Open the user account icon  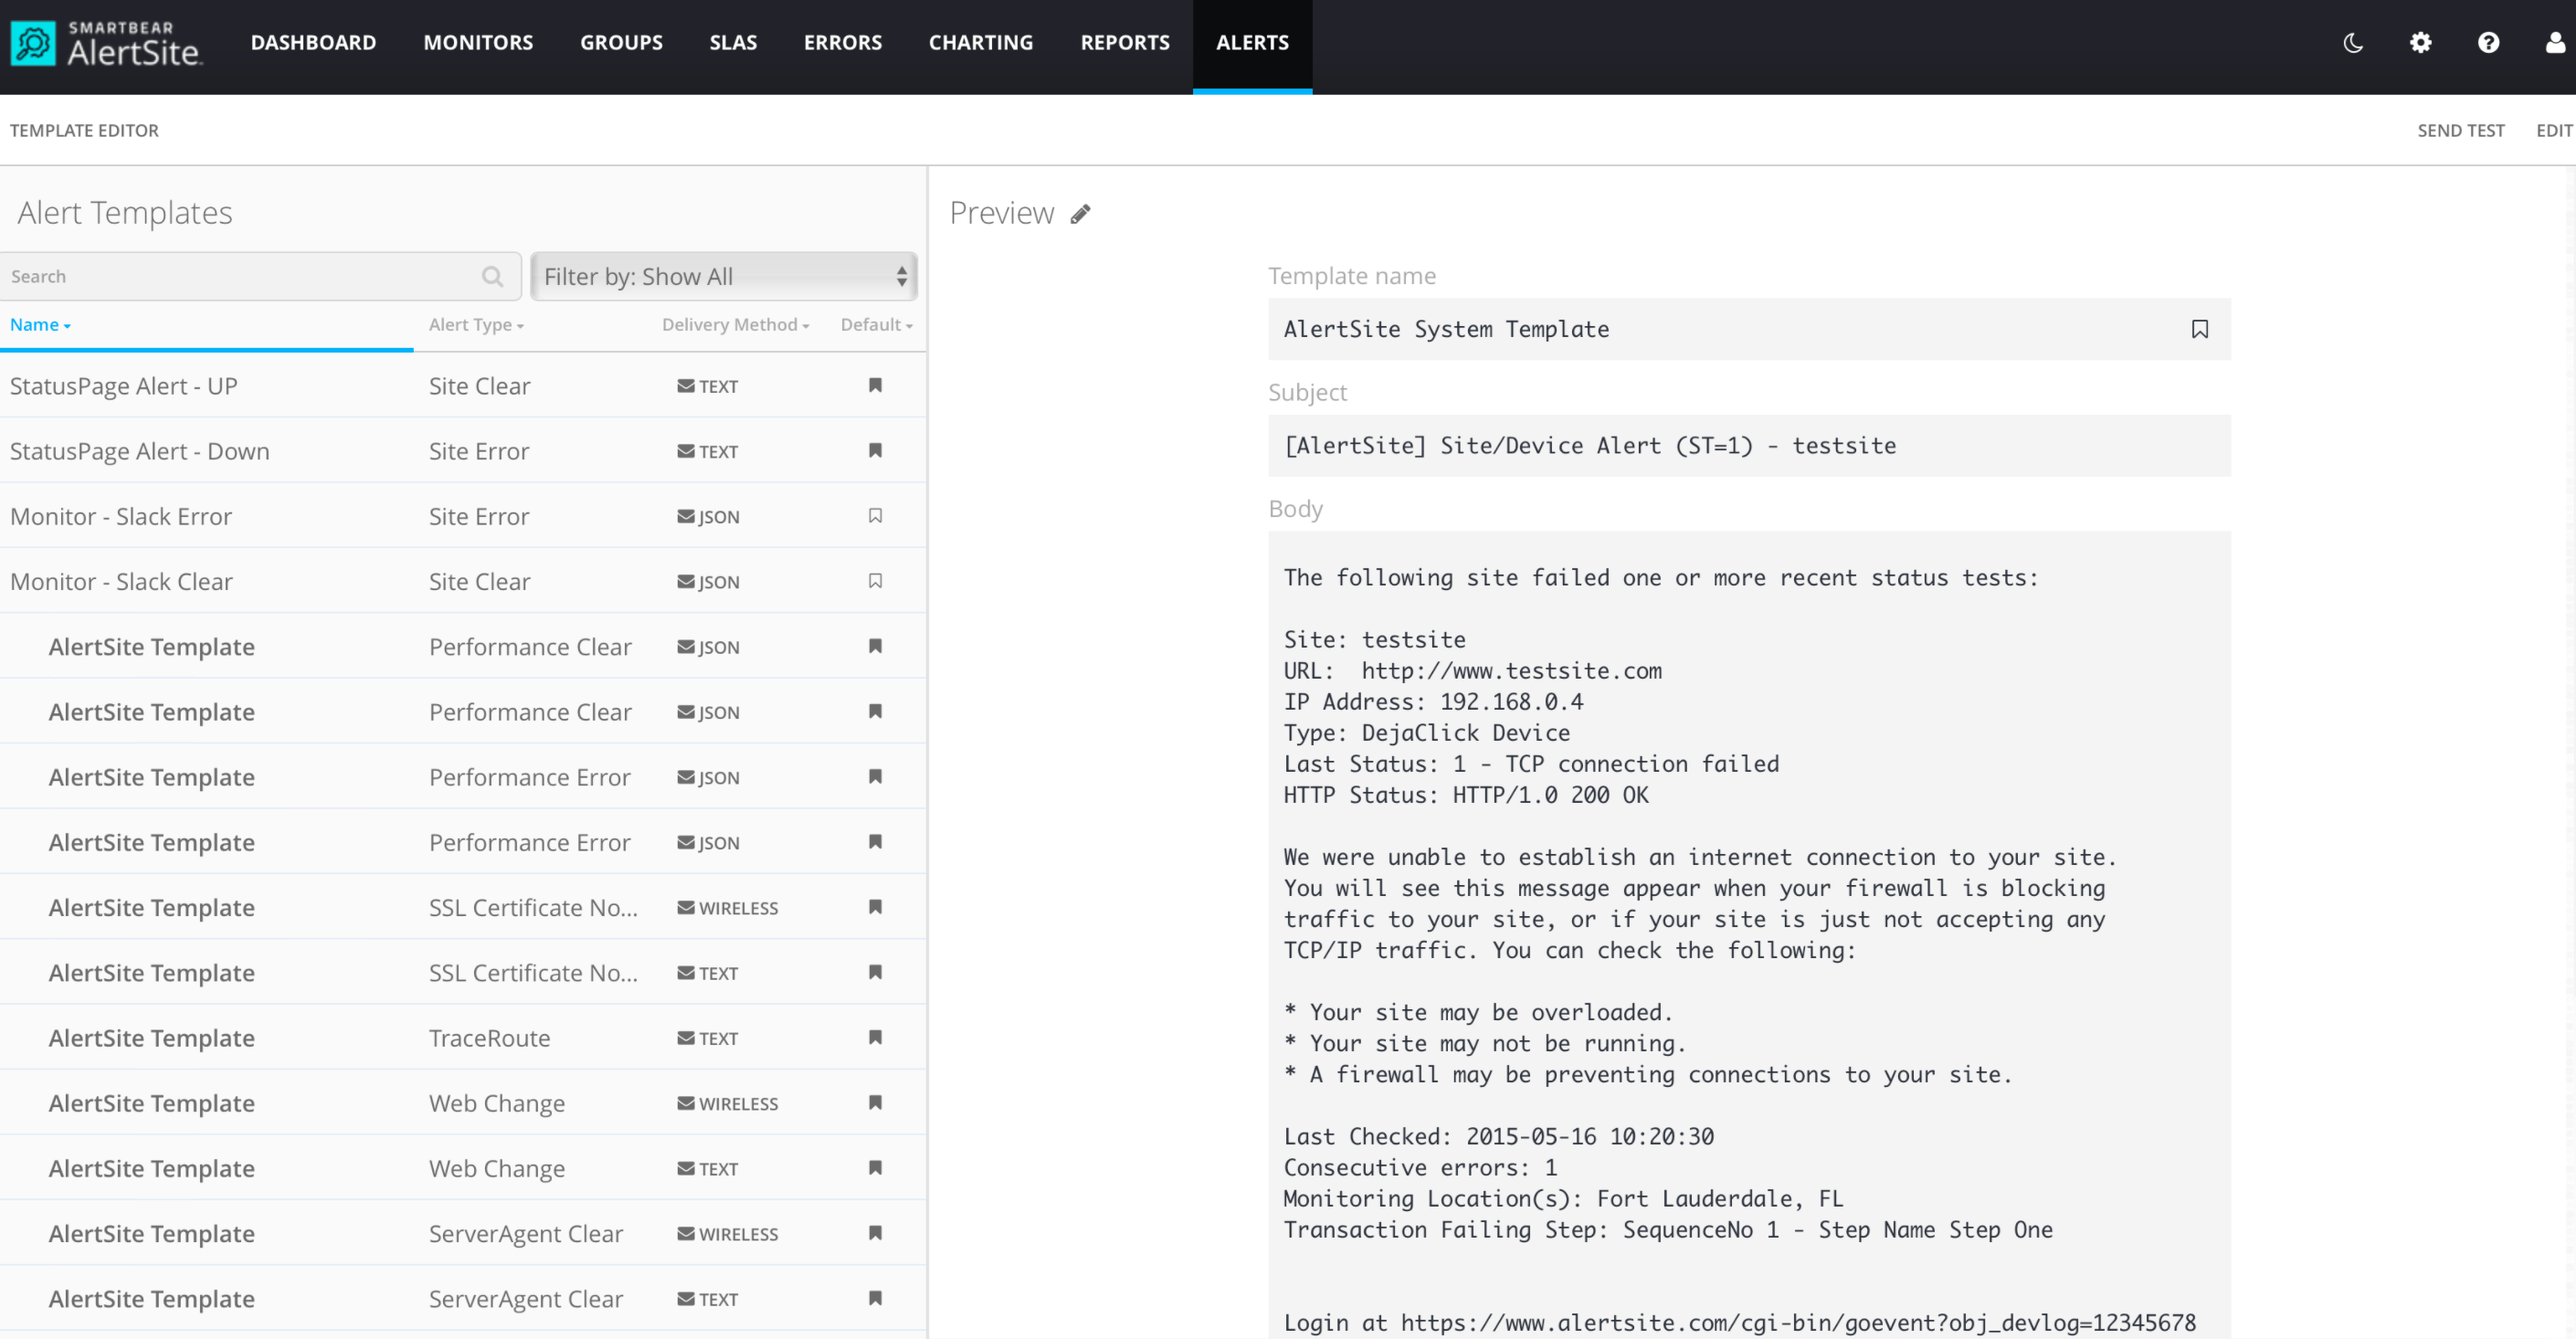[x=2555, y=43]
